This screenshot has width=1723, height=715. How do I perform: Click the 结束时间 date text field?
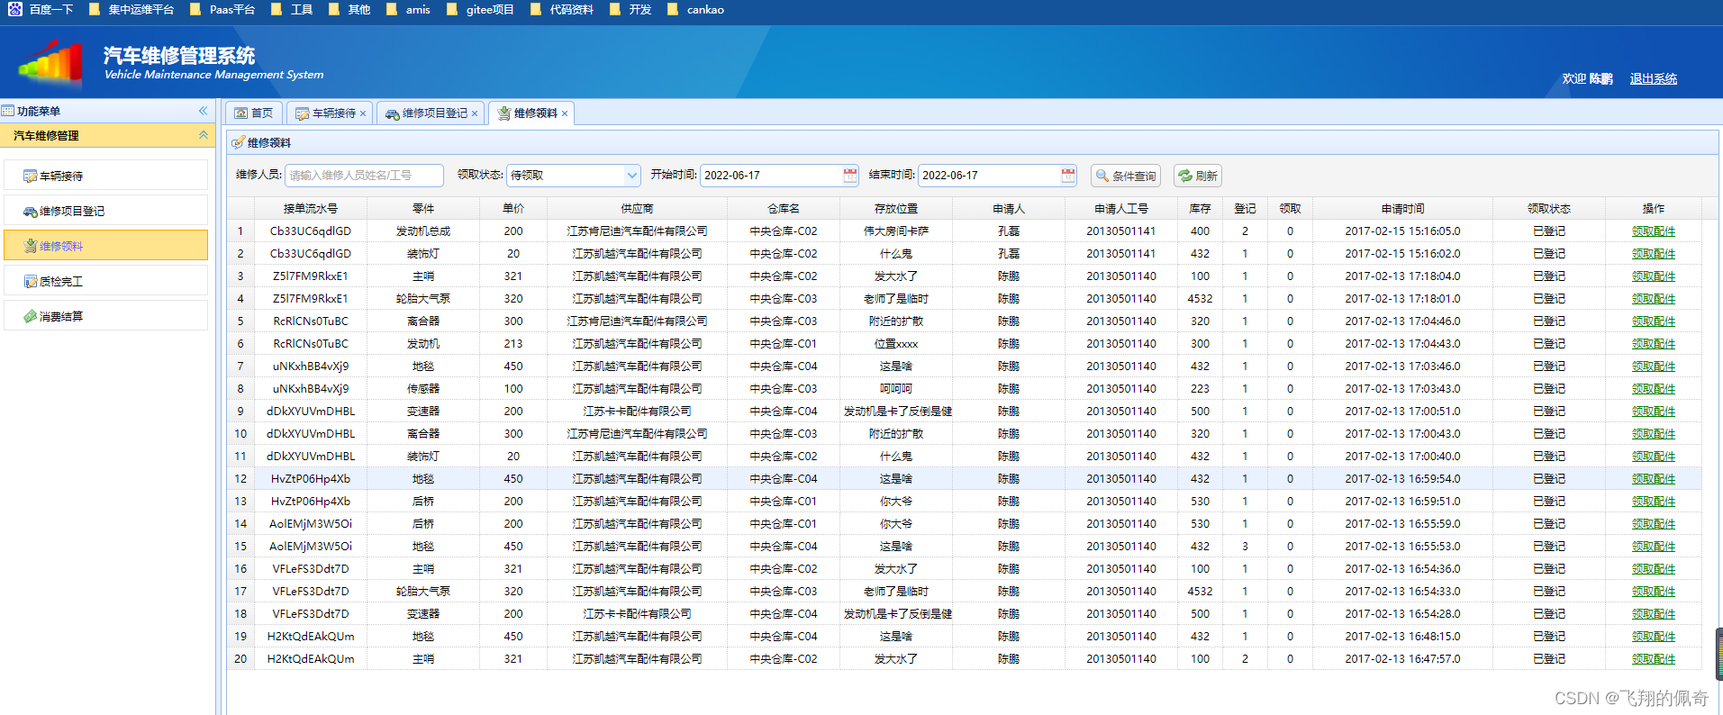[989, 176]
